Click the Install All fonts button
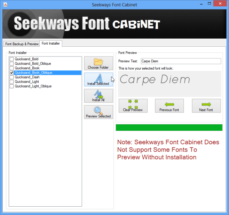This screenshot has width=229, height=215. [x=98, y=96]
